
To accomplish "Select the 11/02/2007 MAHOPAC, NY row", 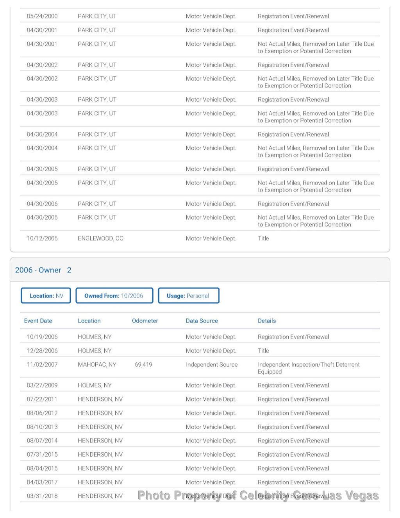I will [x=200, y=367].
